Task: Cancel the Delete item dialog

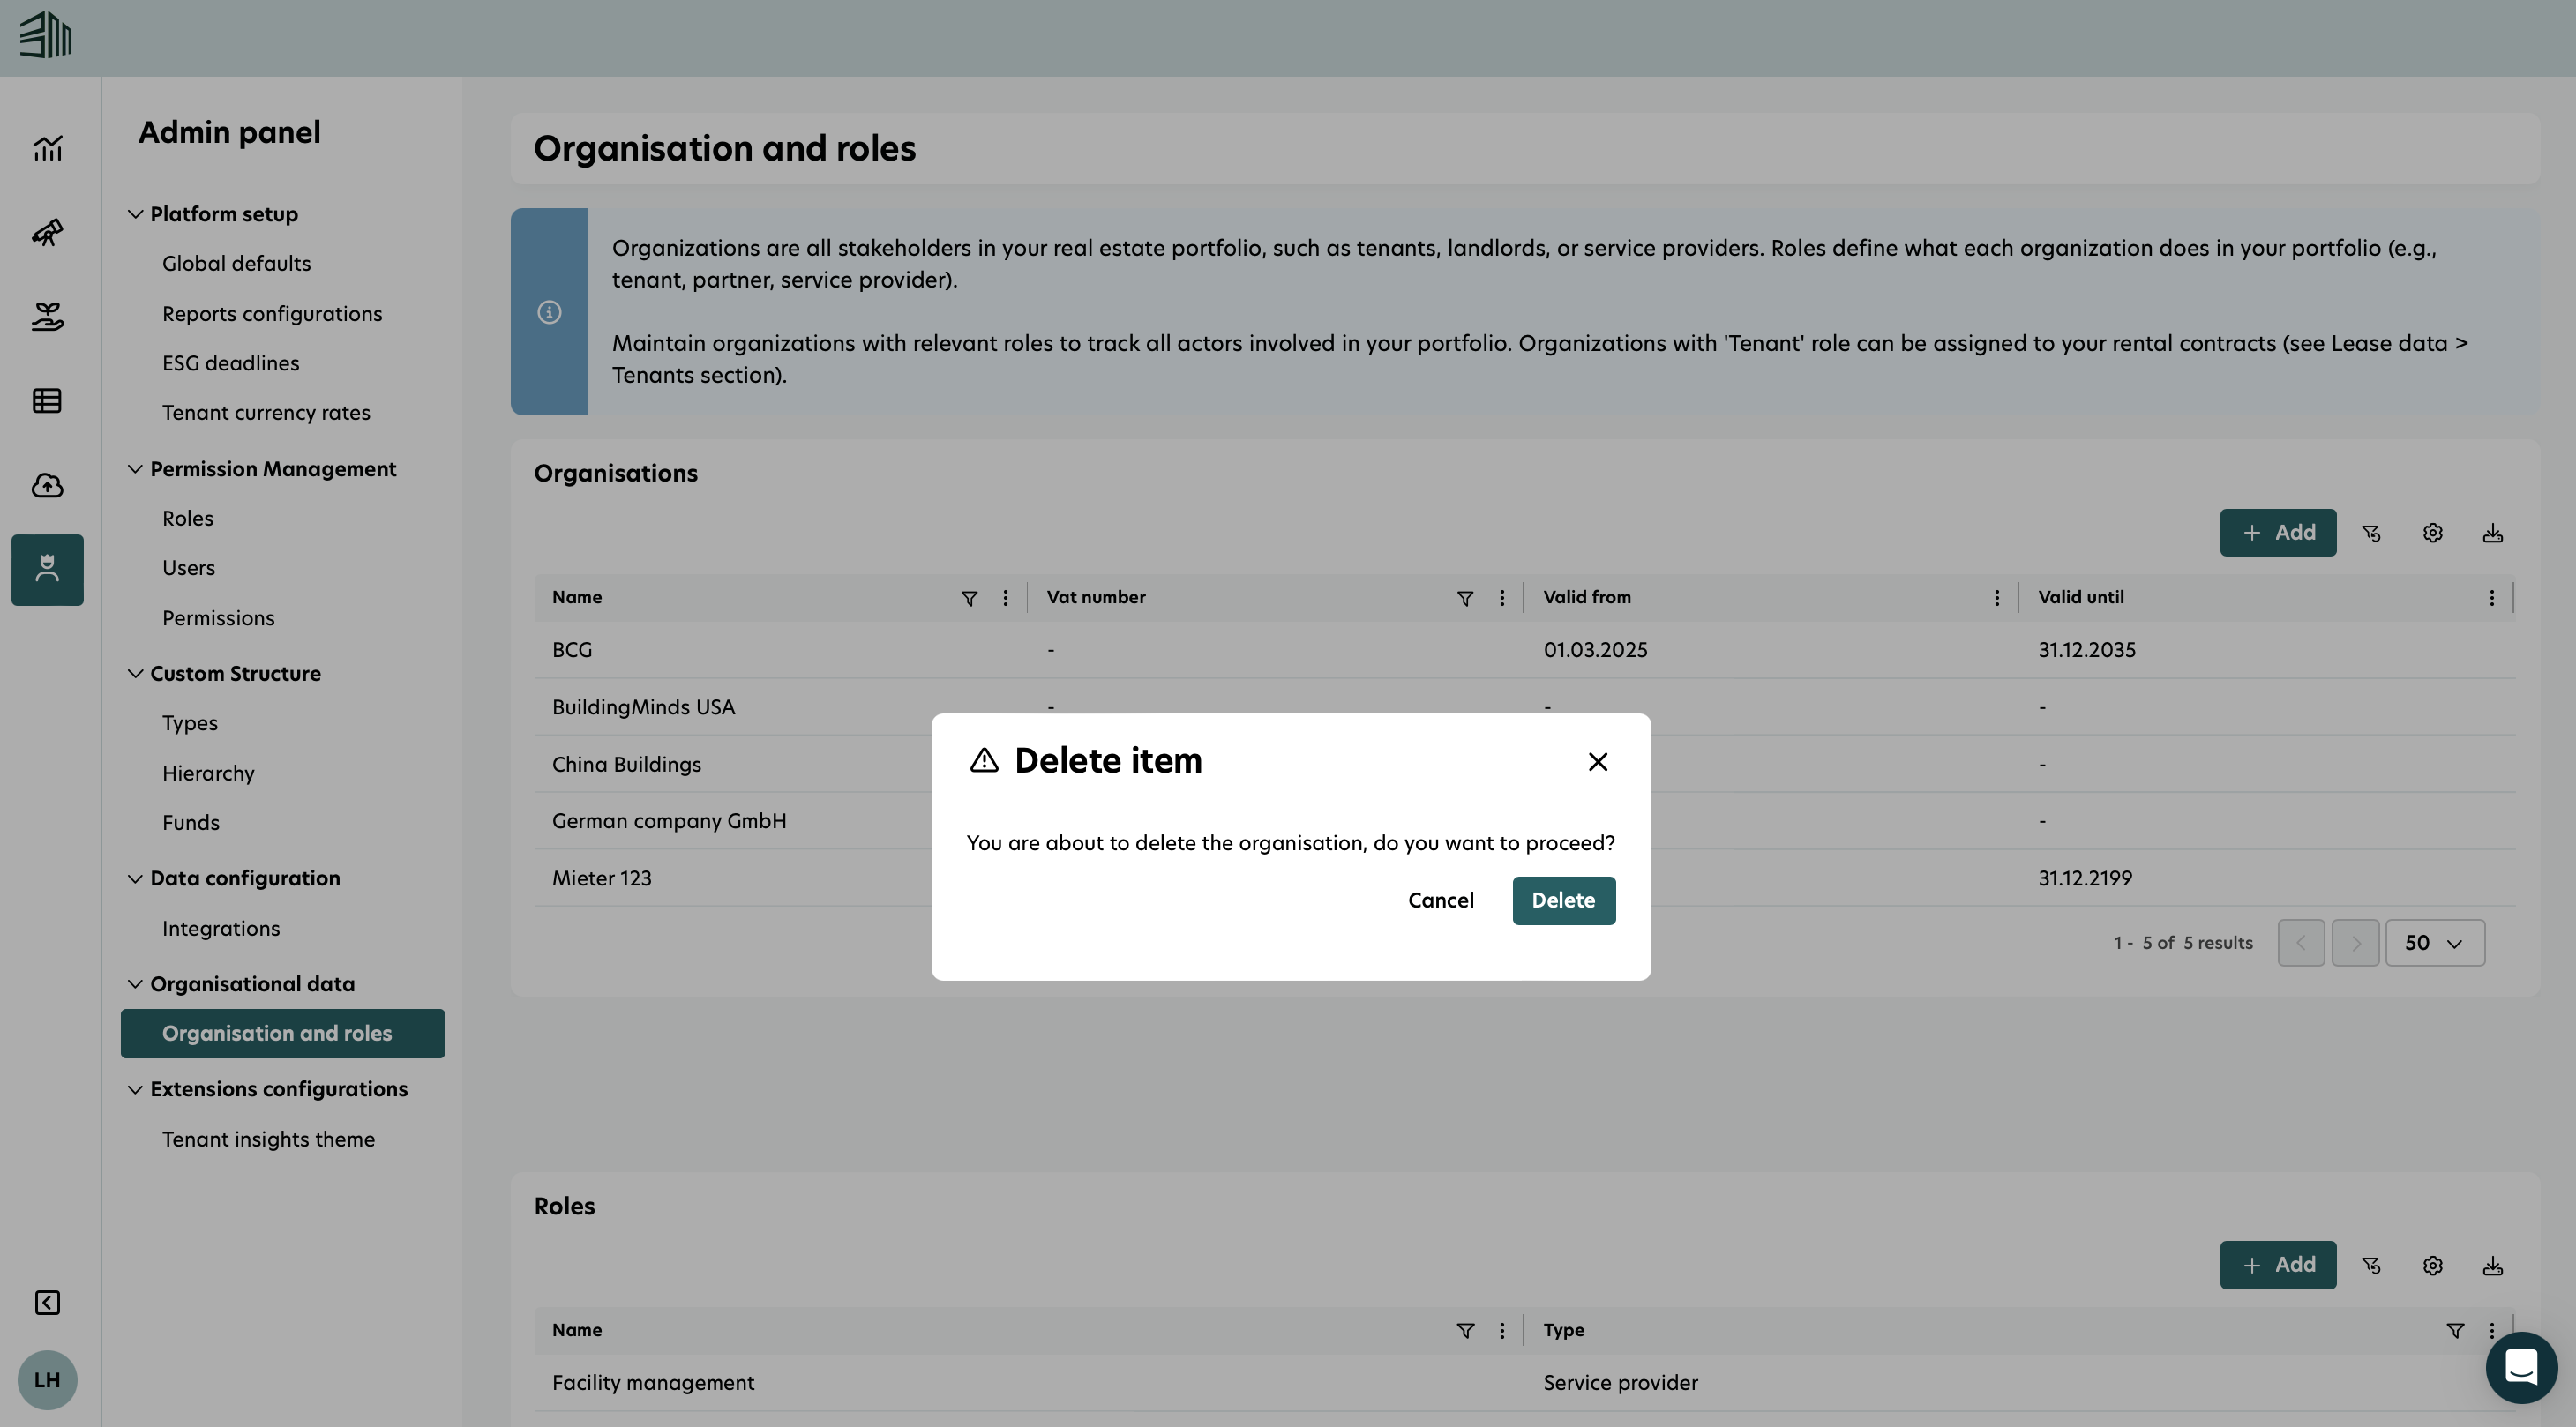Action: (1440, 900)
